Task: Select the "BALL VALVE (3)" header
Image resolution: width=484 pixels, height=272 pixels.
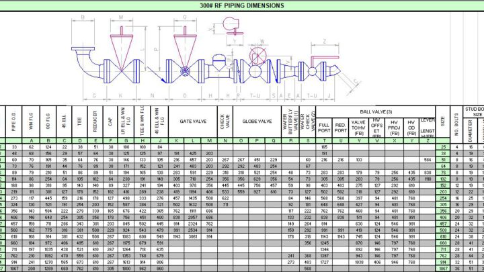Action: point(376,111)
